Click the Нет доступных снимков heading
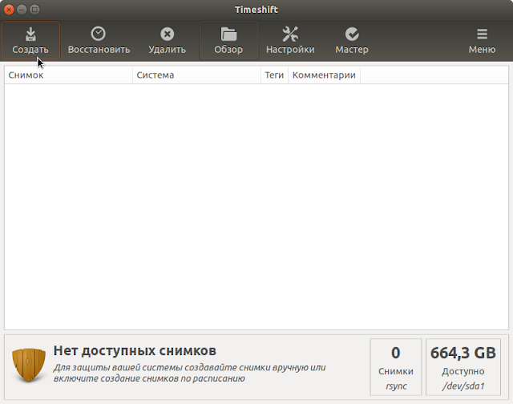 135,350
